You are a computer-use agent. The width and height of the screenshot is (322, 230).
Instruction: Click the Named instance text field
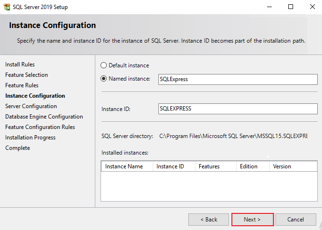(x=238, y=79)
